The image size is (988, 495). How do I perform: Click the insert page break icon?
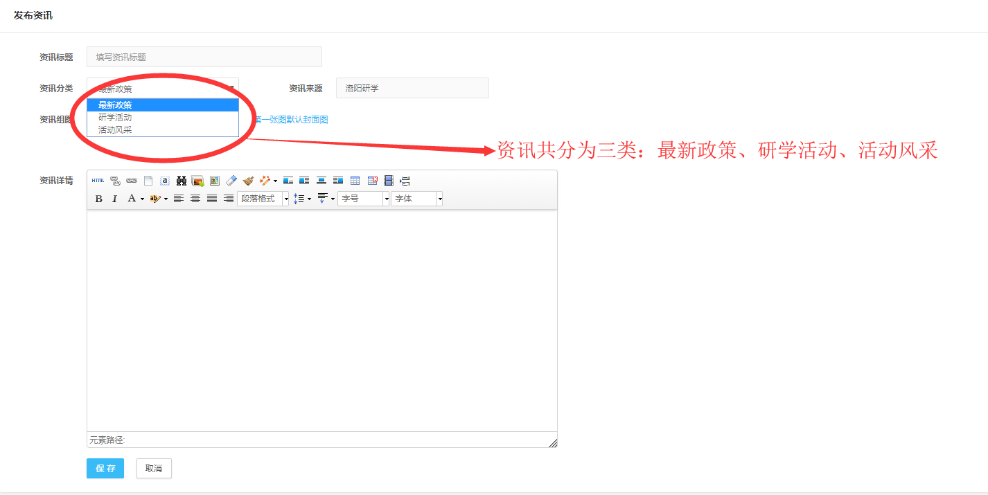pyautogui.click(x=405, y=181)
